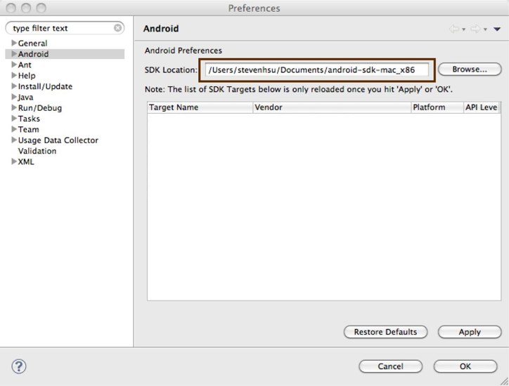The image size is (509, 386).
Task: Open the view menu dark triangle
Action: 497,29
